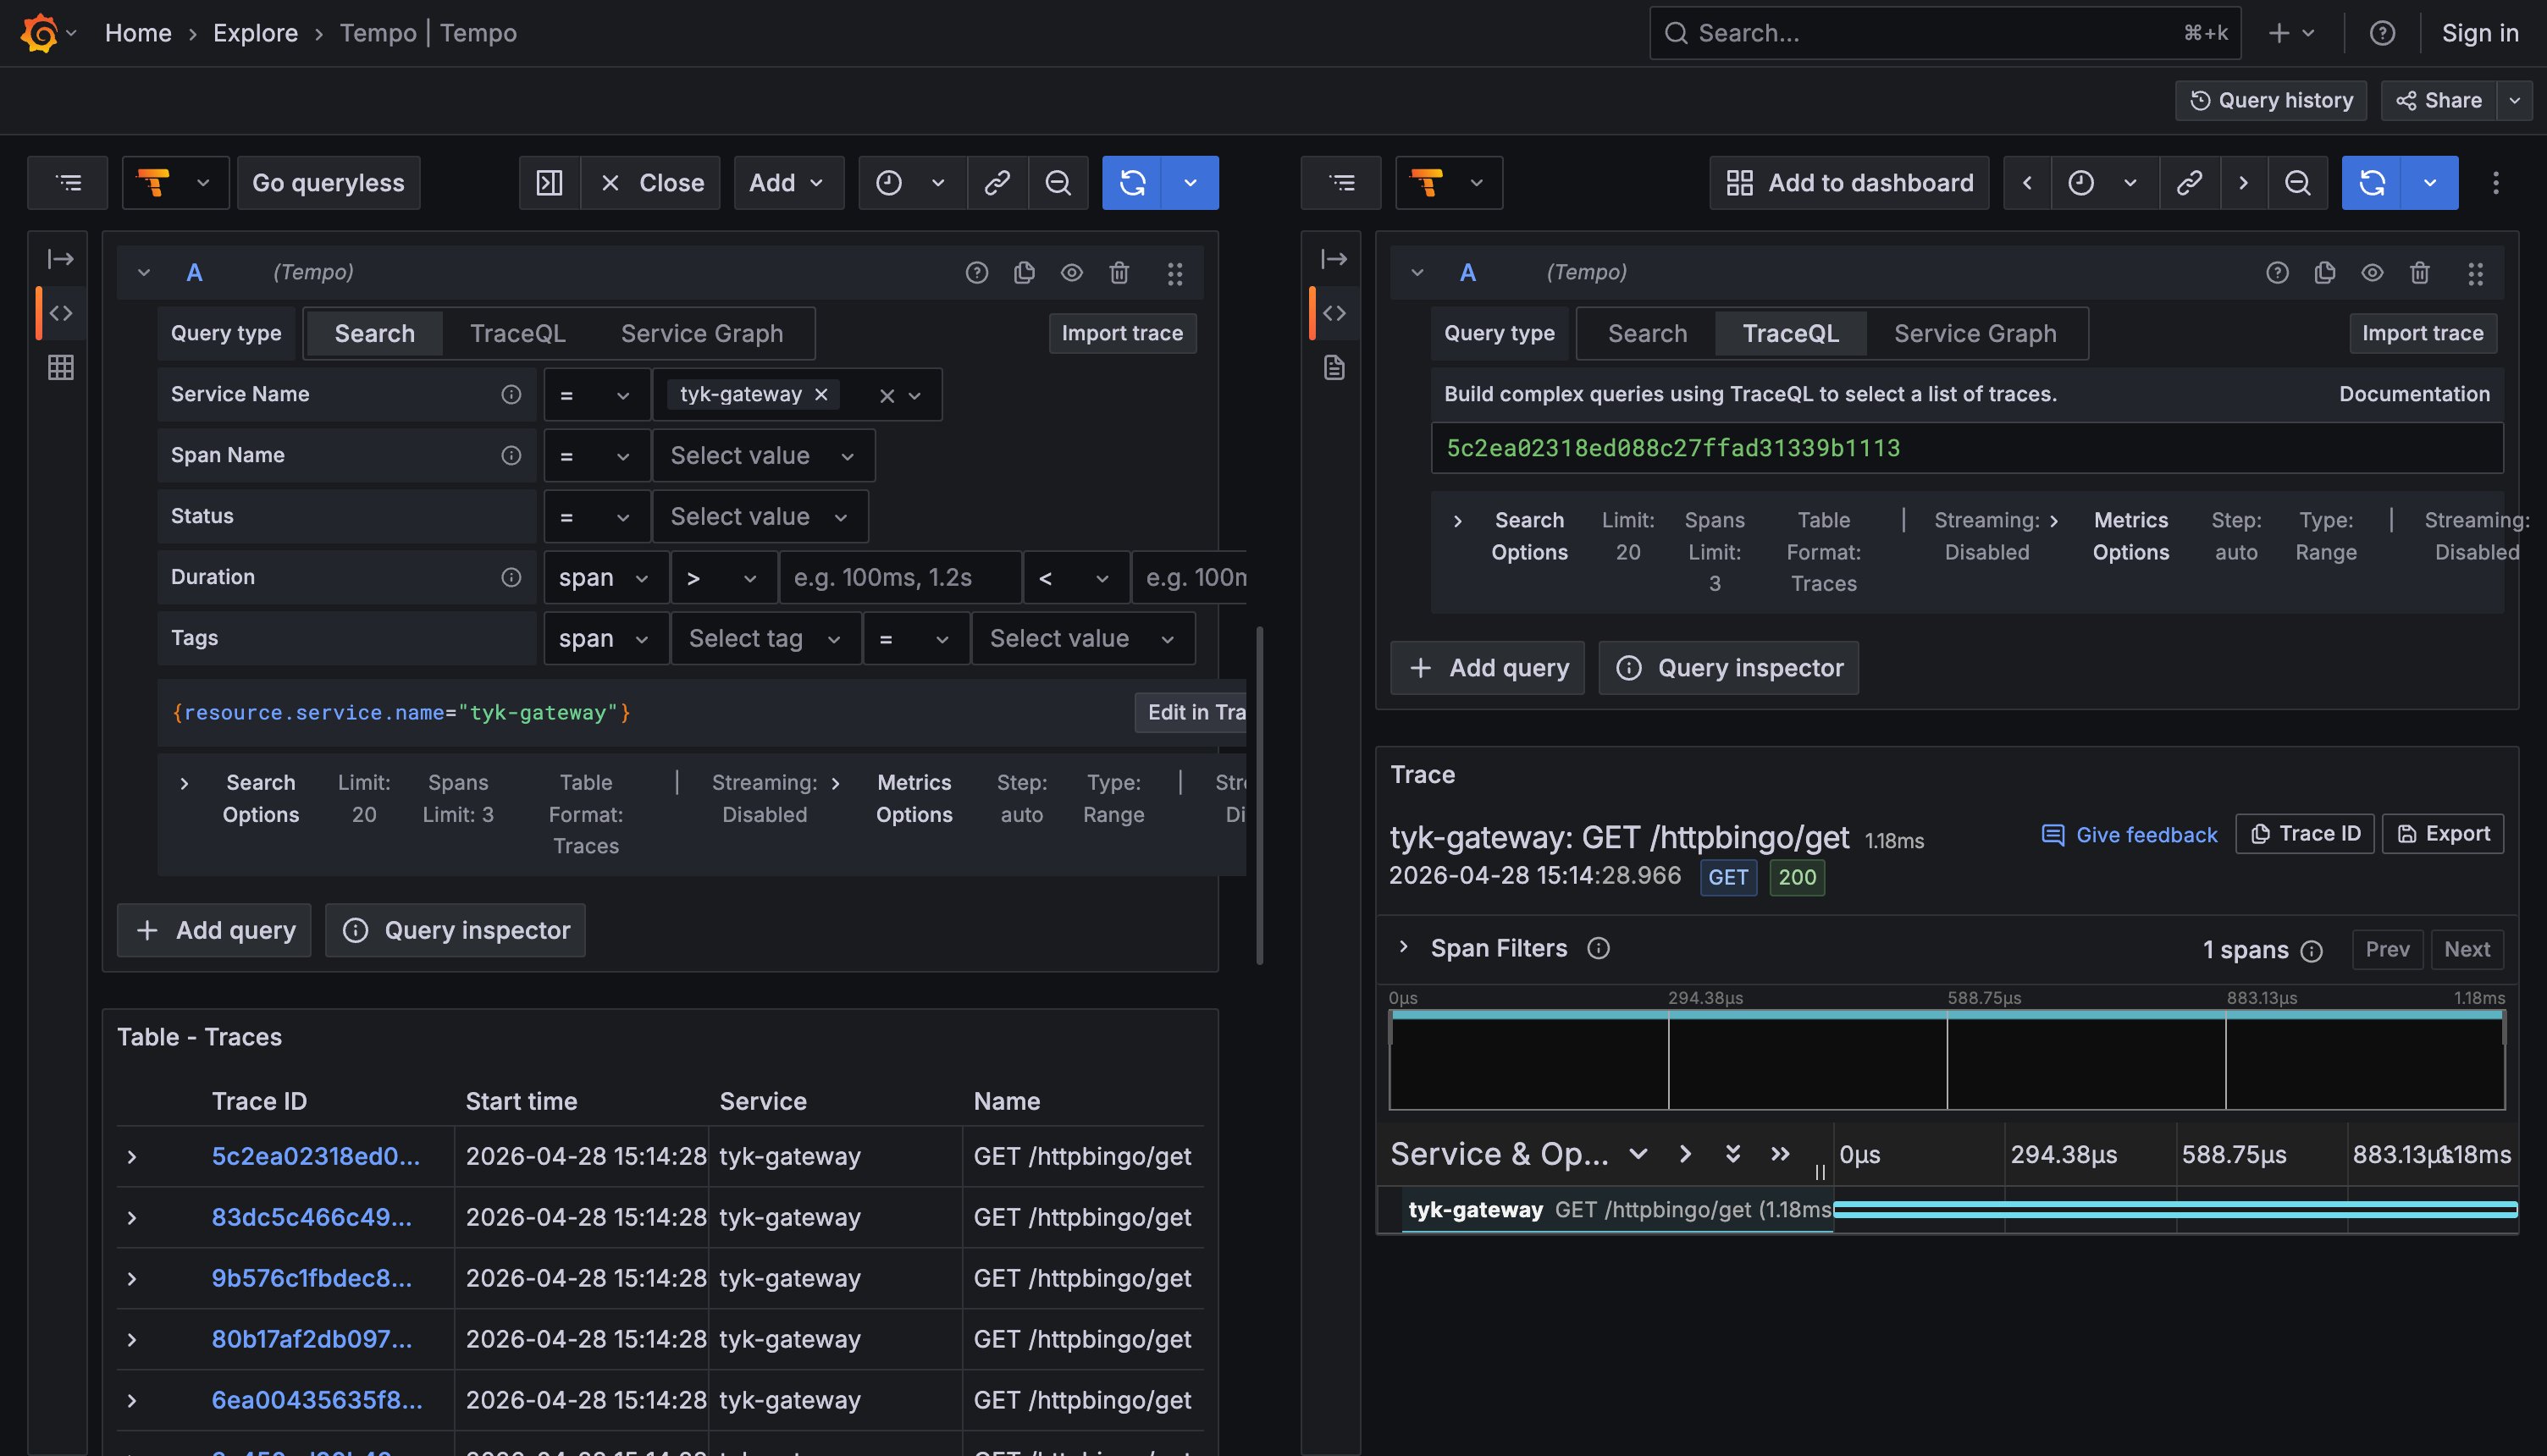Click Give feedback link
Screen dimensions: 2547x1456
2129,835
